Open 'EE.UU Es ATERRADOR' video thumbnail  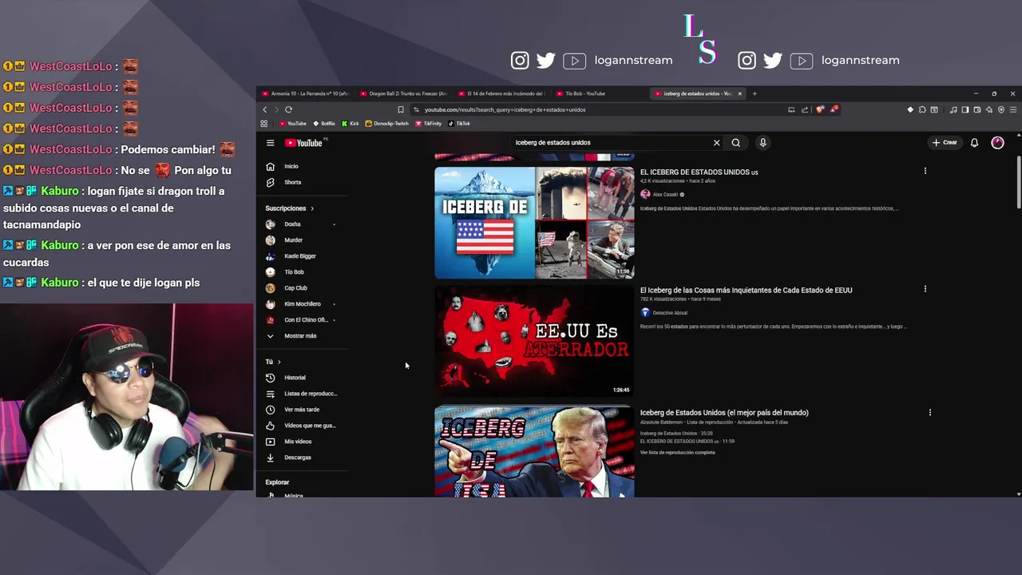tap(534, 341)
